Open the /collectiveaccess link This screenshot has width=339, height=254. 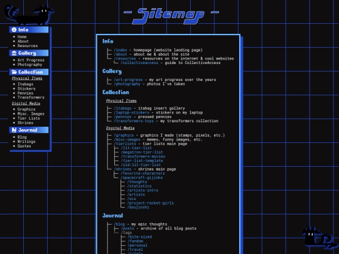(x=139, y=63)
